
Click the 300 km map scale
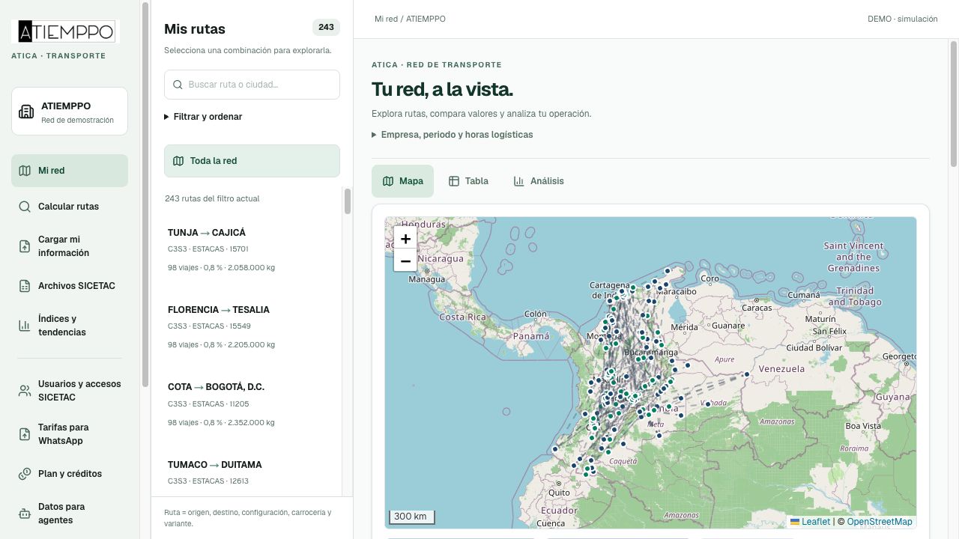click(411, 517)
